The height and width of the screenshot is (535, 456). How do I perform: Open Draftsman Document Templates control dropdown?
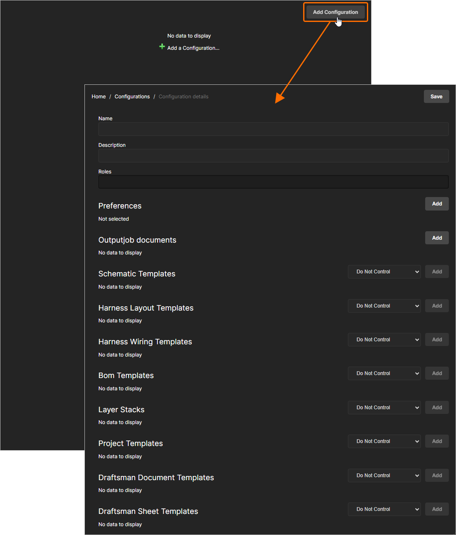tap(384, 476)
